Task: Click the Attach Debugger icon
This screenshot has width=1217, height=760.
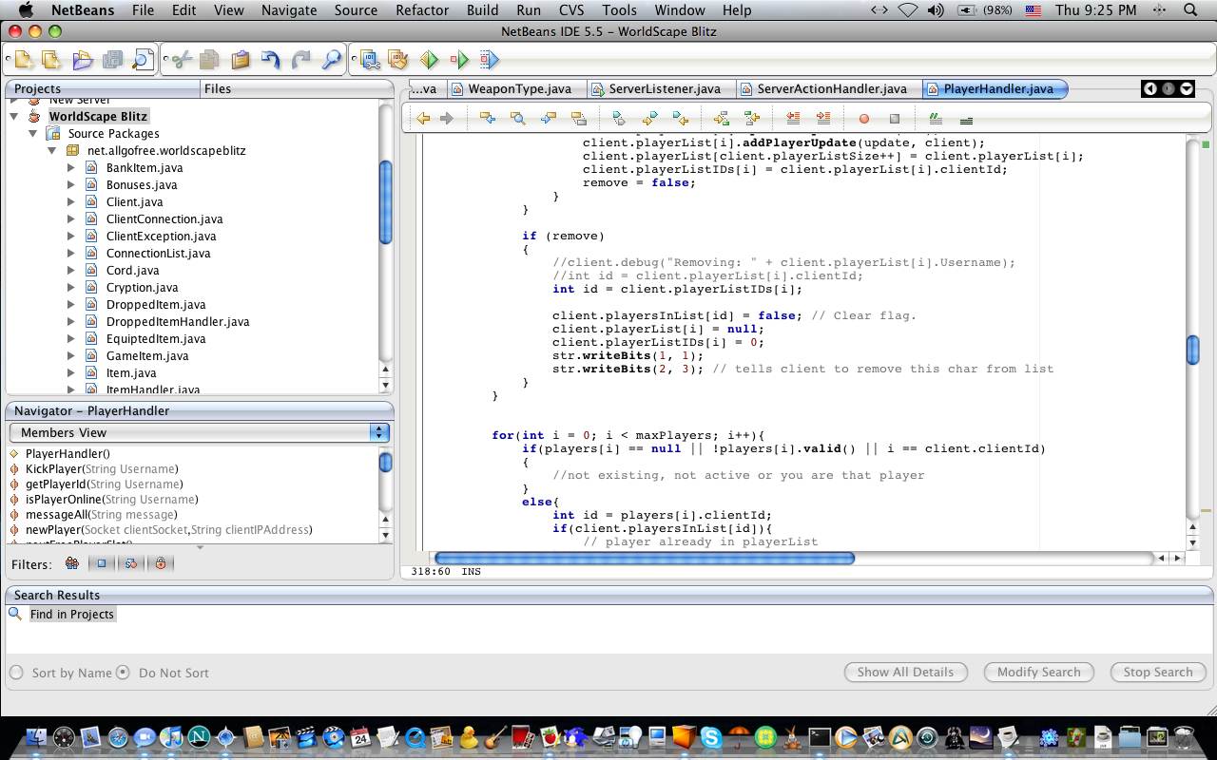Action: coord(489,60)
